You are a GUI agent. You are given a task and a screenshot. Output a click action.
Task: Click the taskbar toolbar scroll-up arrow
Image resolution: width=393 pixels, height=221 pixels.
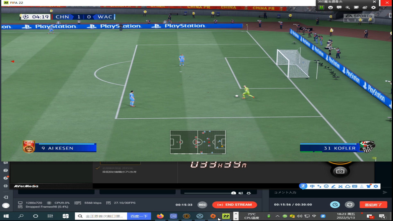[x=236, y=214]
